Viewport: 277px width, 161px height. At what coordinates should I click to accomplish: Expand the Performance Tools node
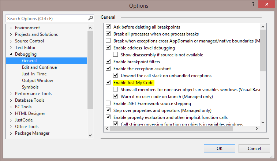11,94
